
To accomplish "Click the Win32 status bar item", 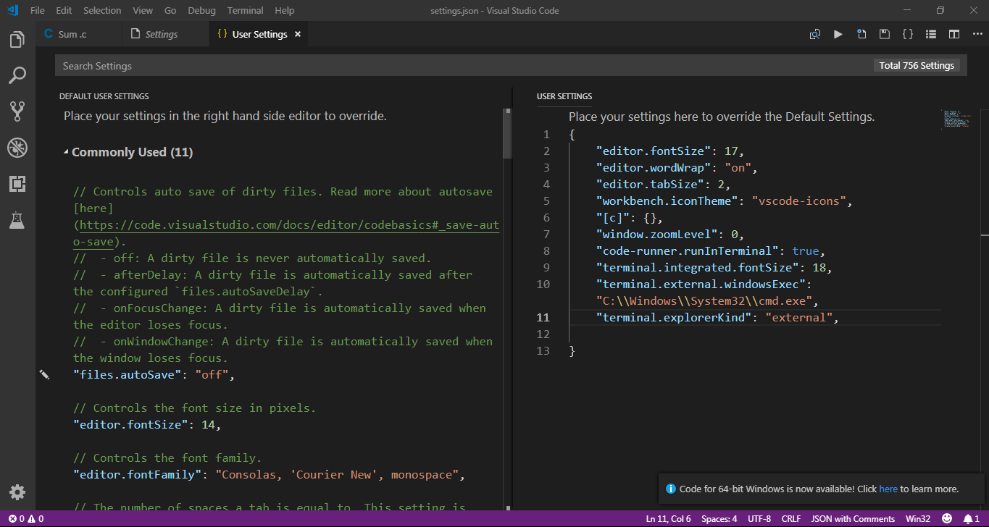I will click(918, 519).
